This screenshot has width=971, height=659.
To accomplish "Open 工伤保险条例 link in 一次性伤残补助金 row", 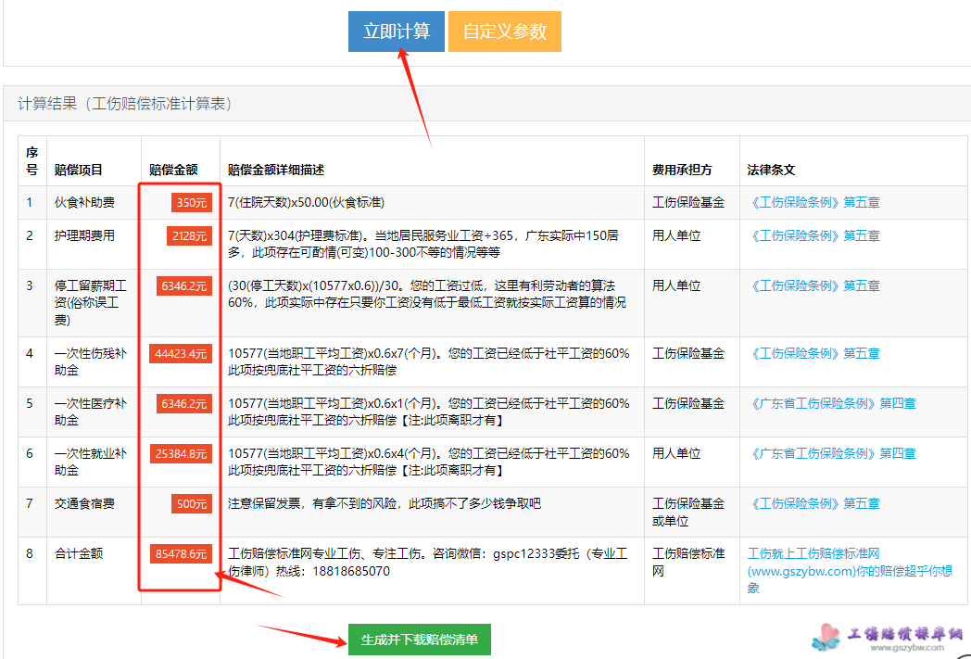I will point(813,353).
